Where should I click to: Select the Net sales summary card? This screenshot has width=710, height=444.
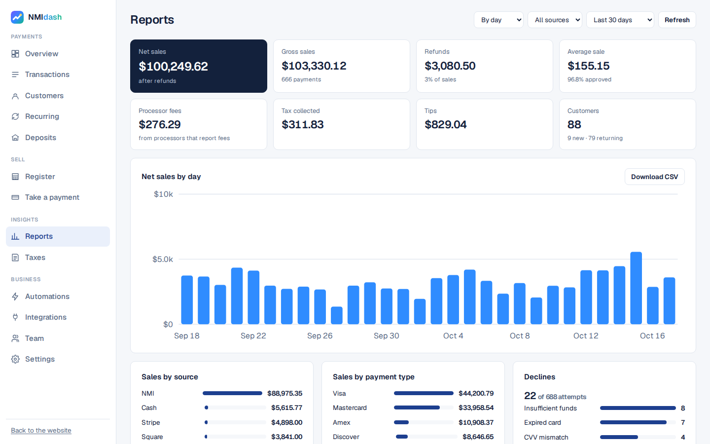pyautogui.click(x=199, y=66)
